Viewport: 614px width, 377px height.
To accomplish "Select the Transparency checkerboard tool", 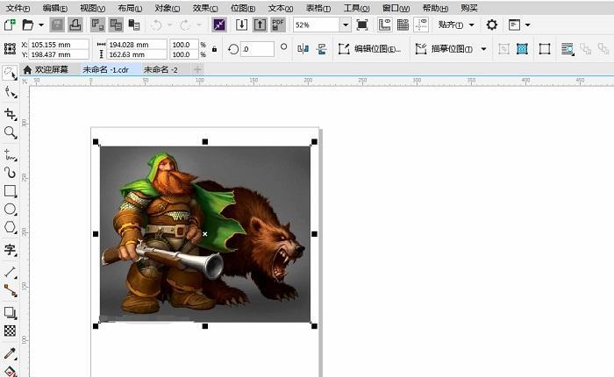I will (x=10, y=331).
